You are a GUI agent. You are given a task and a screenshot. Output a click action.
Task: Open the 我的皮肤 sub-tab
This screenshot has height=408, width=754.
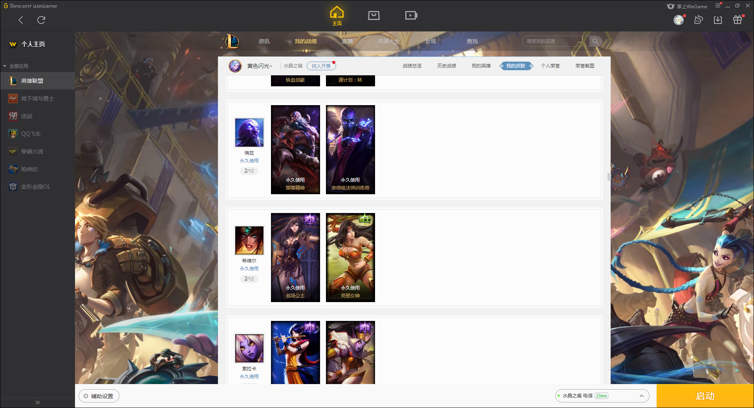pyautogui.click(x=516, y=66)
